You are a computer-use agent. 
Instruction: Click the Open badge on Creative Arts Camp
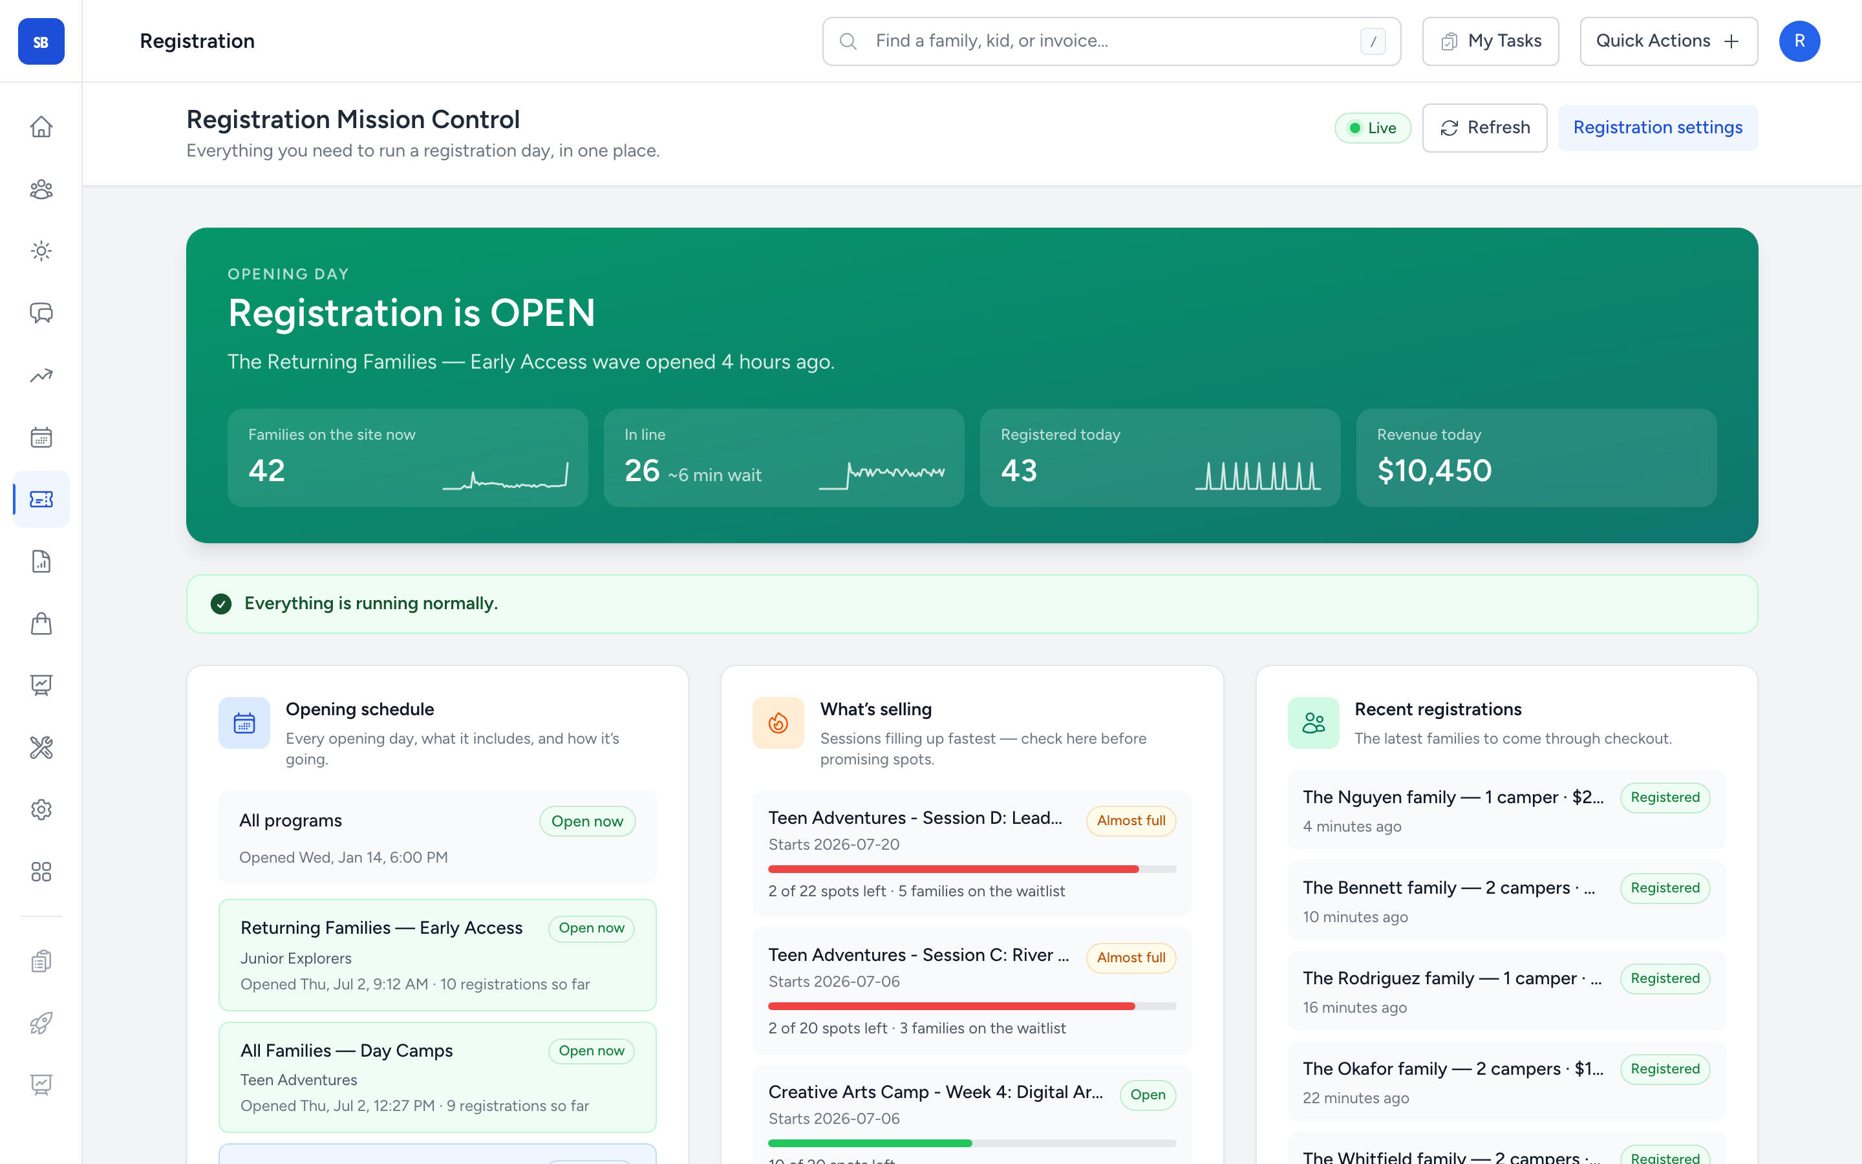click(x=1147, y=1095)
